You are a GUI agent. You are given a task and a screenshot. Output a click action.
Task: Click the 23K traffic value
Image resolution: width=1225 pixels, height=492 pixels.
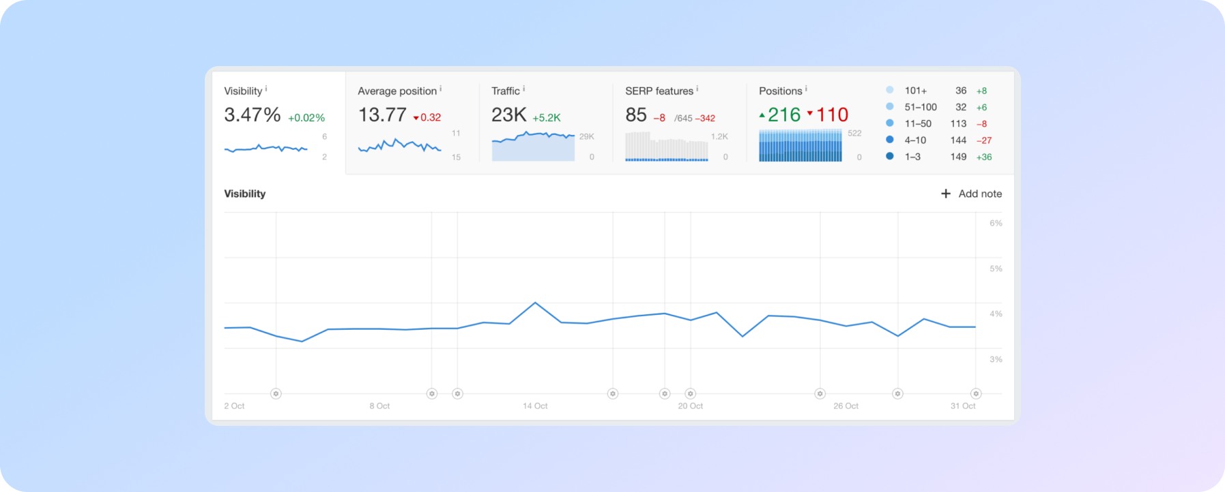tap(509, 115)
